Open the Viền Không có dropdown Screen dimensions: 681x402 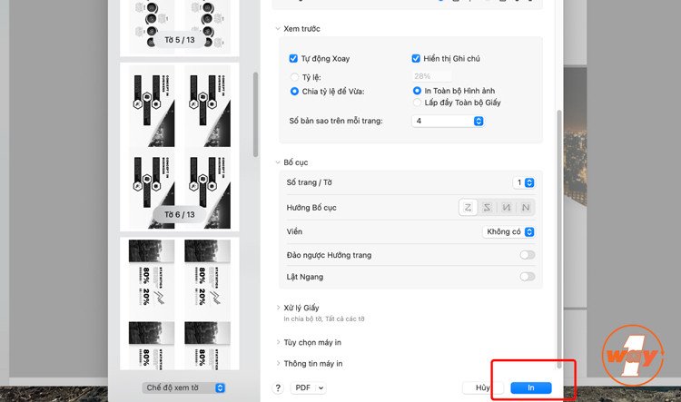(508, 231)
